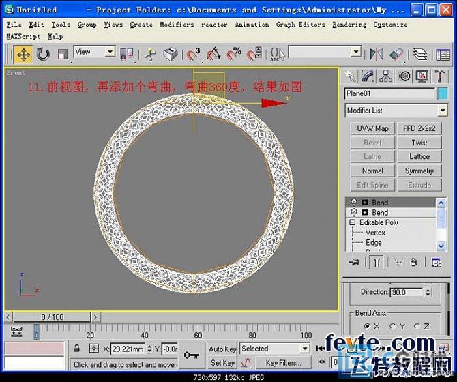Click the UVW Map button
The image size is (457, 382).
372,128
